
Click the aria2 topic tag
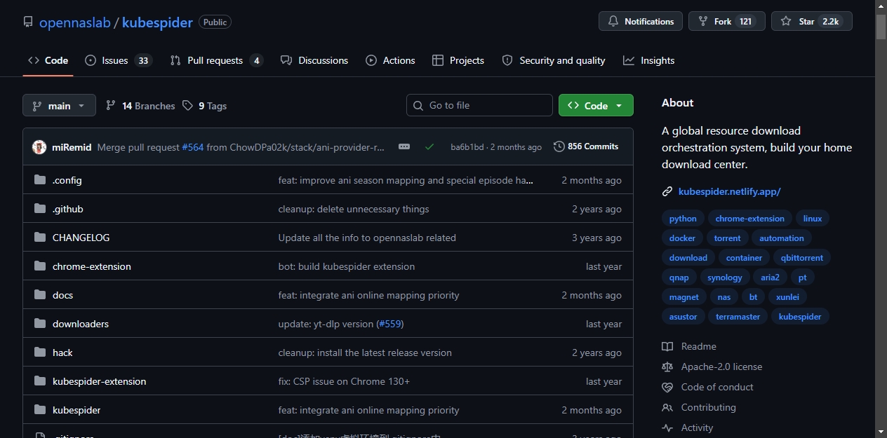point(770,278)
